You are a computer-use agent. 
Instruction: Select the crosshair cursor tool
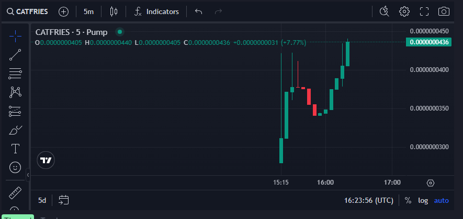(x=15, y=35)
